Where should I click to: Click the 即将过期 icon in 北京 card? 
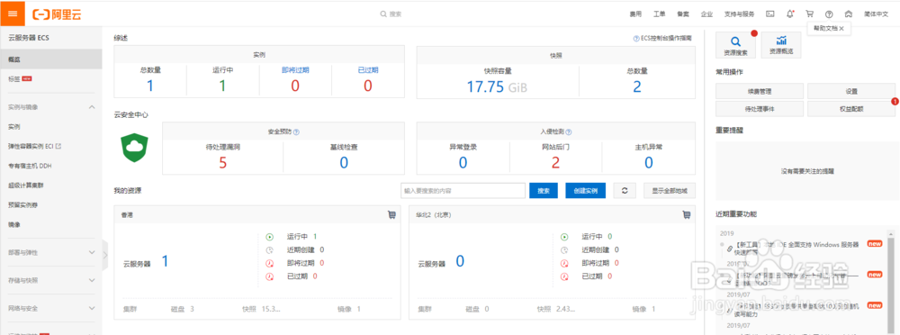[x=564, y=263]
